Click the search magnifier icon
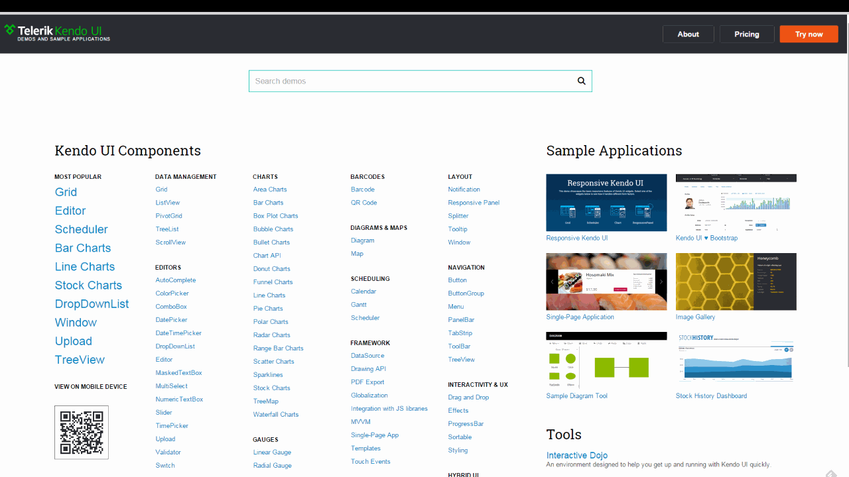This screenshot has height=477, width=849. click(x=581, y=80)
